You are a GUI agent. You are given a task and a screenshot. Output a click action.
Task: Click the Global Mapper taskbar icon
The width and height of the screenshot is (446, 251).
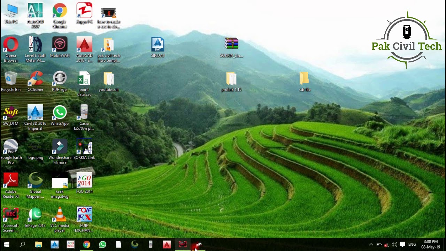[x=134, y=244]
